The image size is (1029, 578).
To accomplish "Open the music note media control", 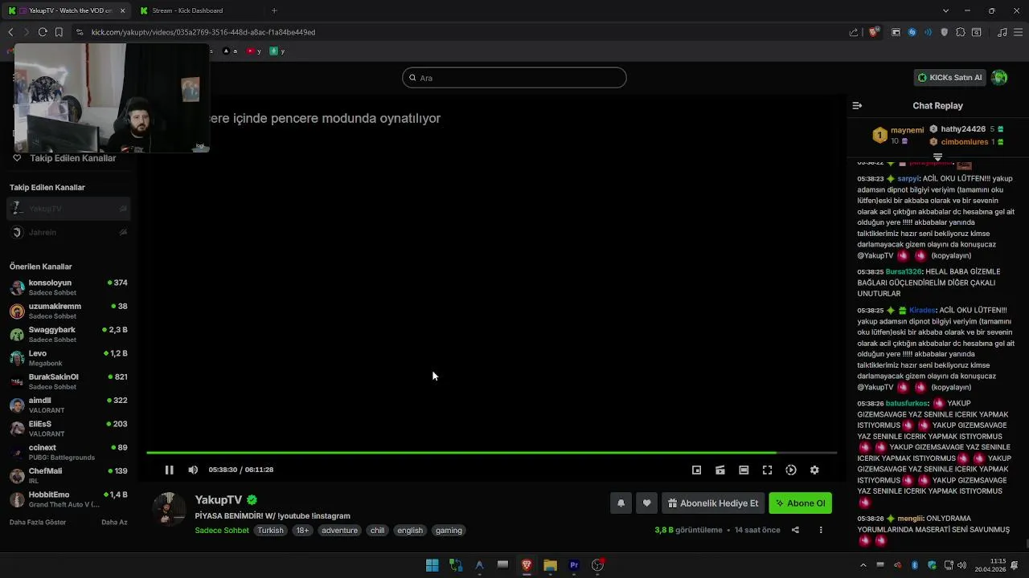I will click(1002, 32).
